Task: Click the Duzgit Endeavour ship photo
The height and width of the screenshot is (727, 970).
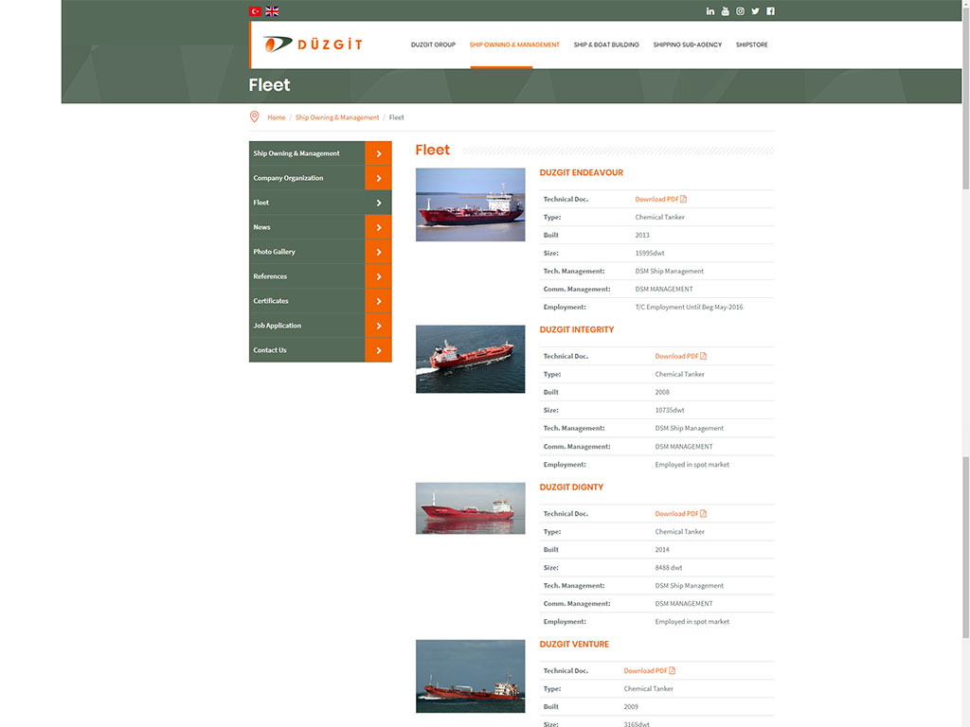Action: click(470, 204)
